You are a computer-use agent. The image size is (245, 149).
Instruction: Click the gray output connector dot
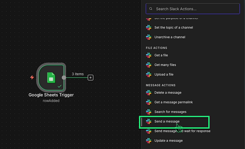point(64,77)
